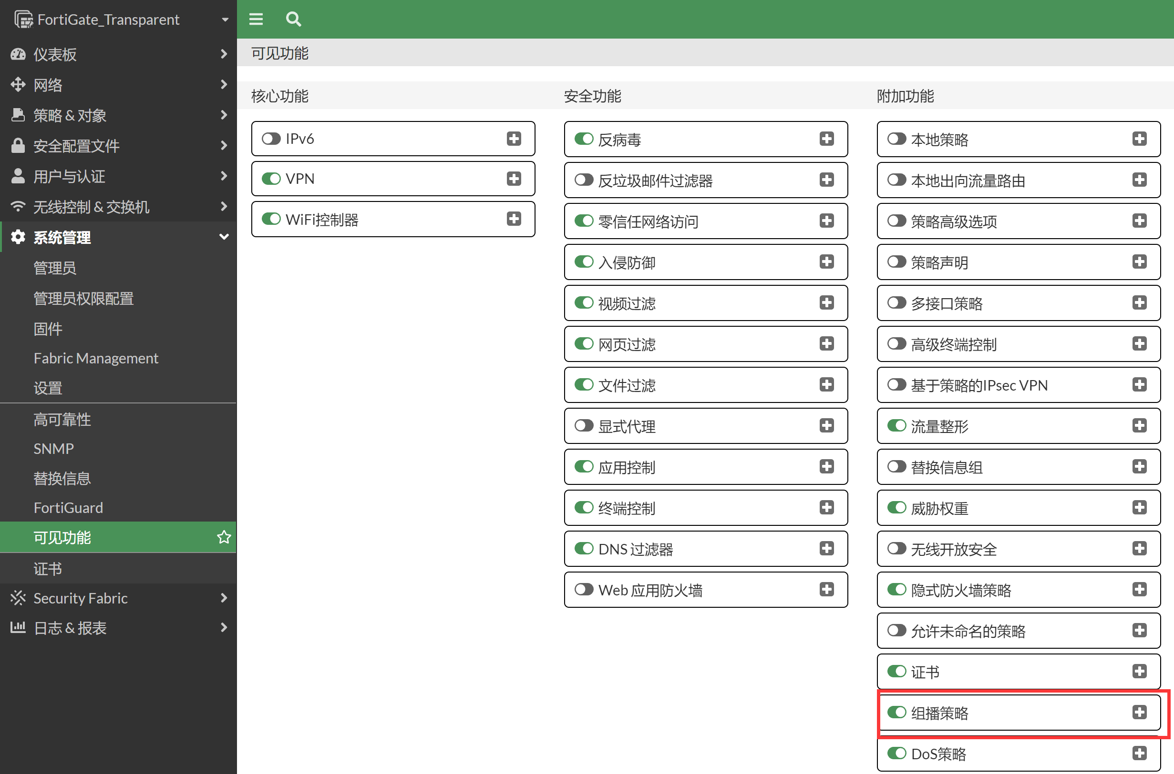Screen dimensions: 1174x774
Task: Click the search magnifier icon in header
Action: click(293, 19)
